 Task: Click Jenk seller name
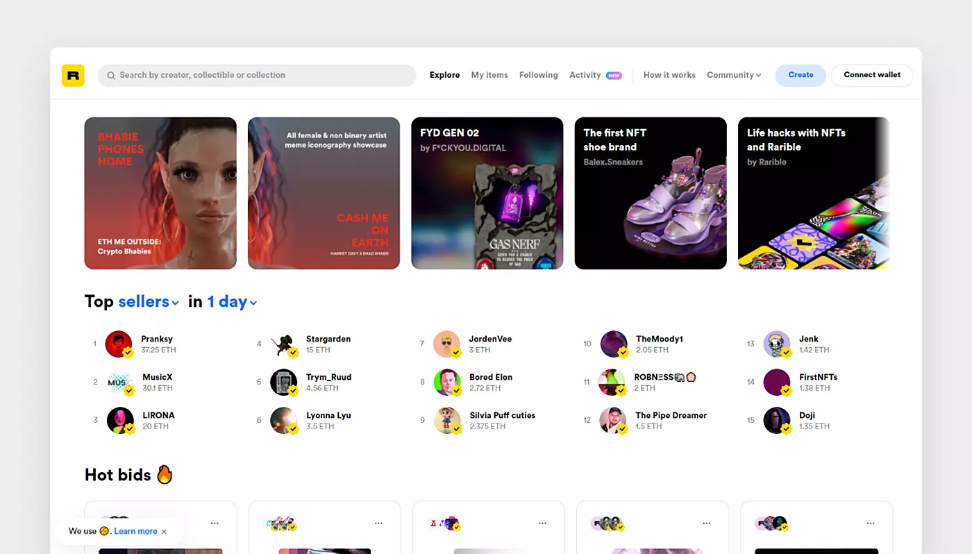[809, 339]
